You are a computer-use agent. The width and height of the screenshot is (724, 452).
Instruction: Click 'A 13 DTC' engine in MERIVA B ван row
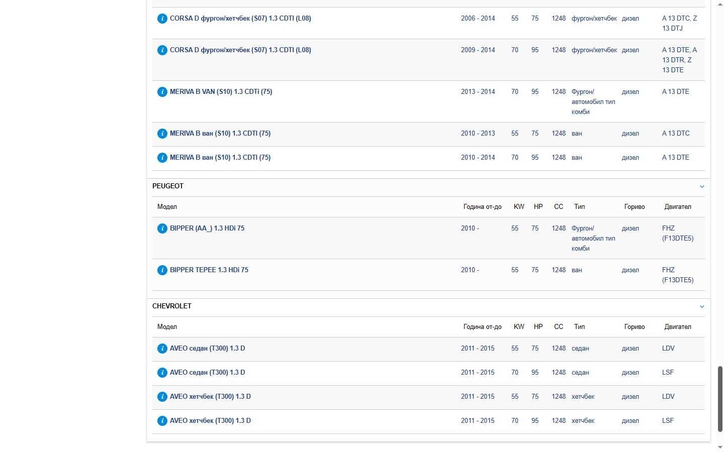676,133
